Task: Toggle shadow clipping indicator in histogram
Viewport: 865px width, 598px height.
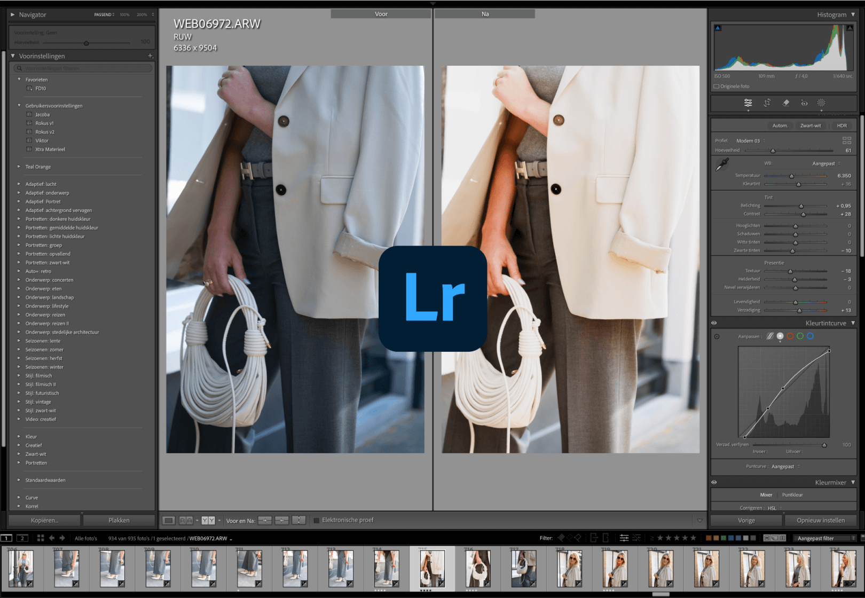Action: pyautogui.click(x=718, y=28)
